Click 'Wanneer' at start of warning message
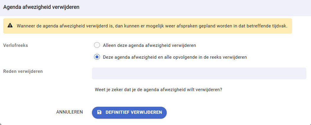The image size is (311, 125). pos(25,26)
